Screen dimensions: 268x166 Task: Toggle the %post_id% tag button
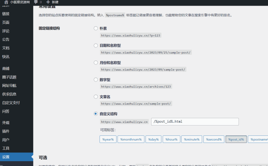(x=236, y=139)
